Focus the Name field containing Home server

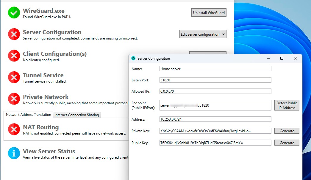[215, 69]
